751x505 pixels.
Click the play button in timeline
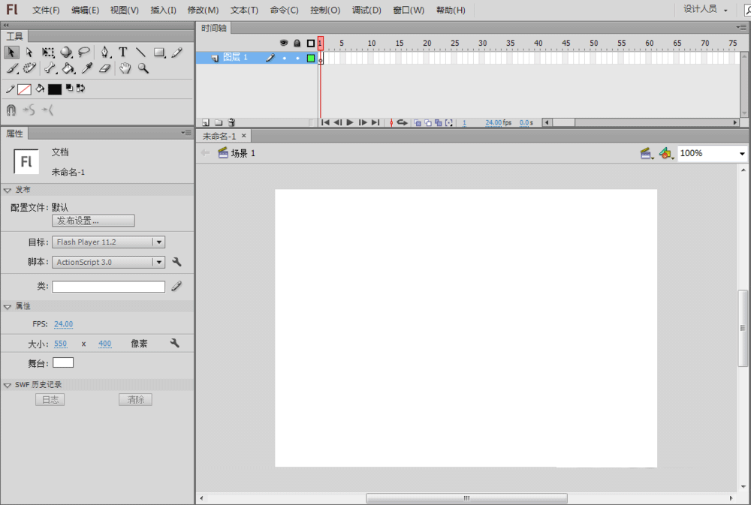point(350,122)
